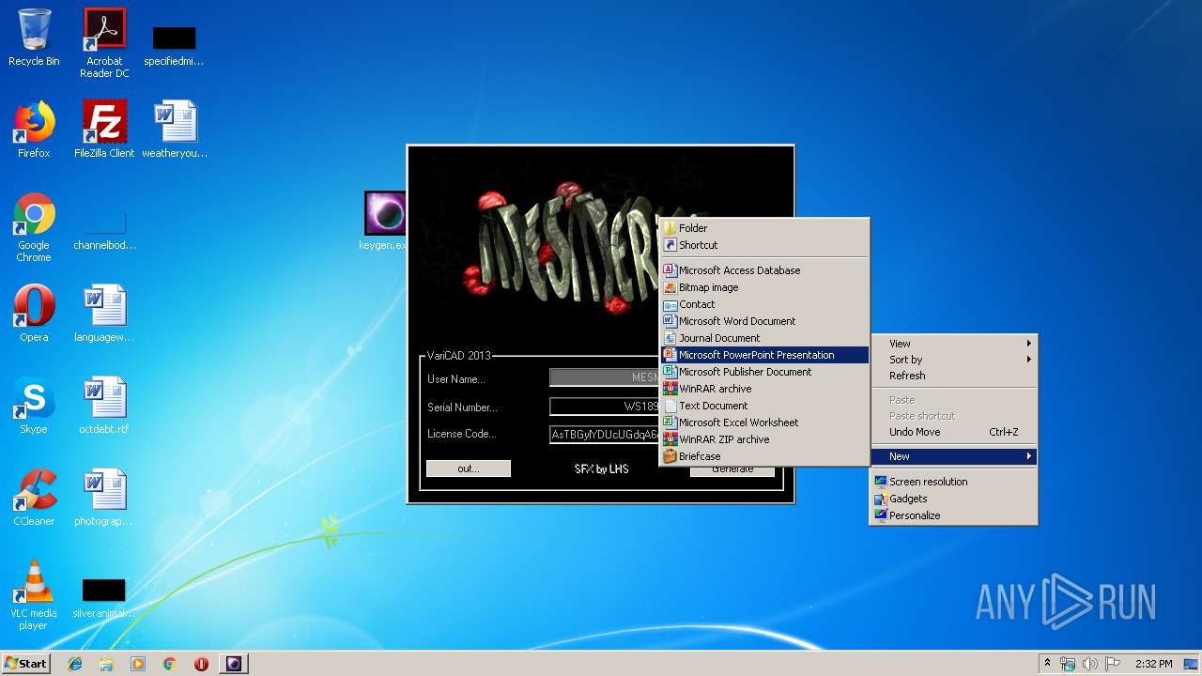Click the License Code field in keygen
1202x676 pixels.
pos(604,435)
